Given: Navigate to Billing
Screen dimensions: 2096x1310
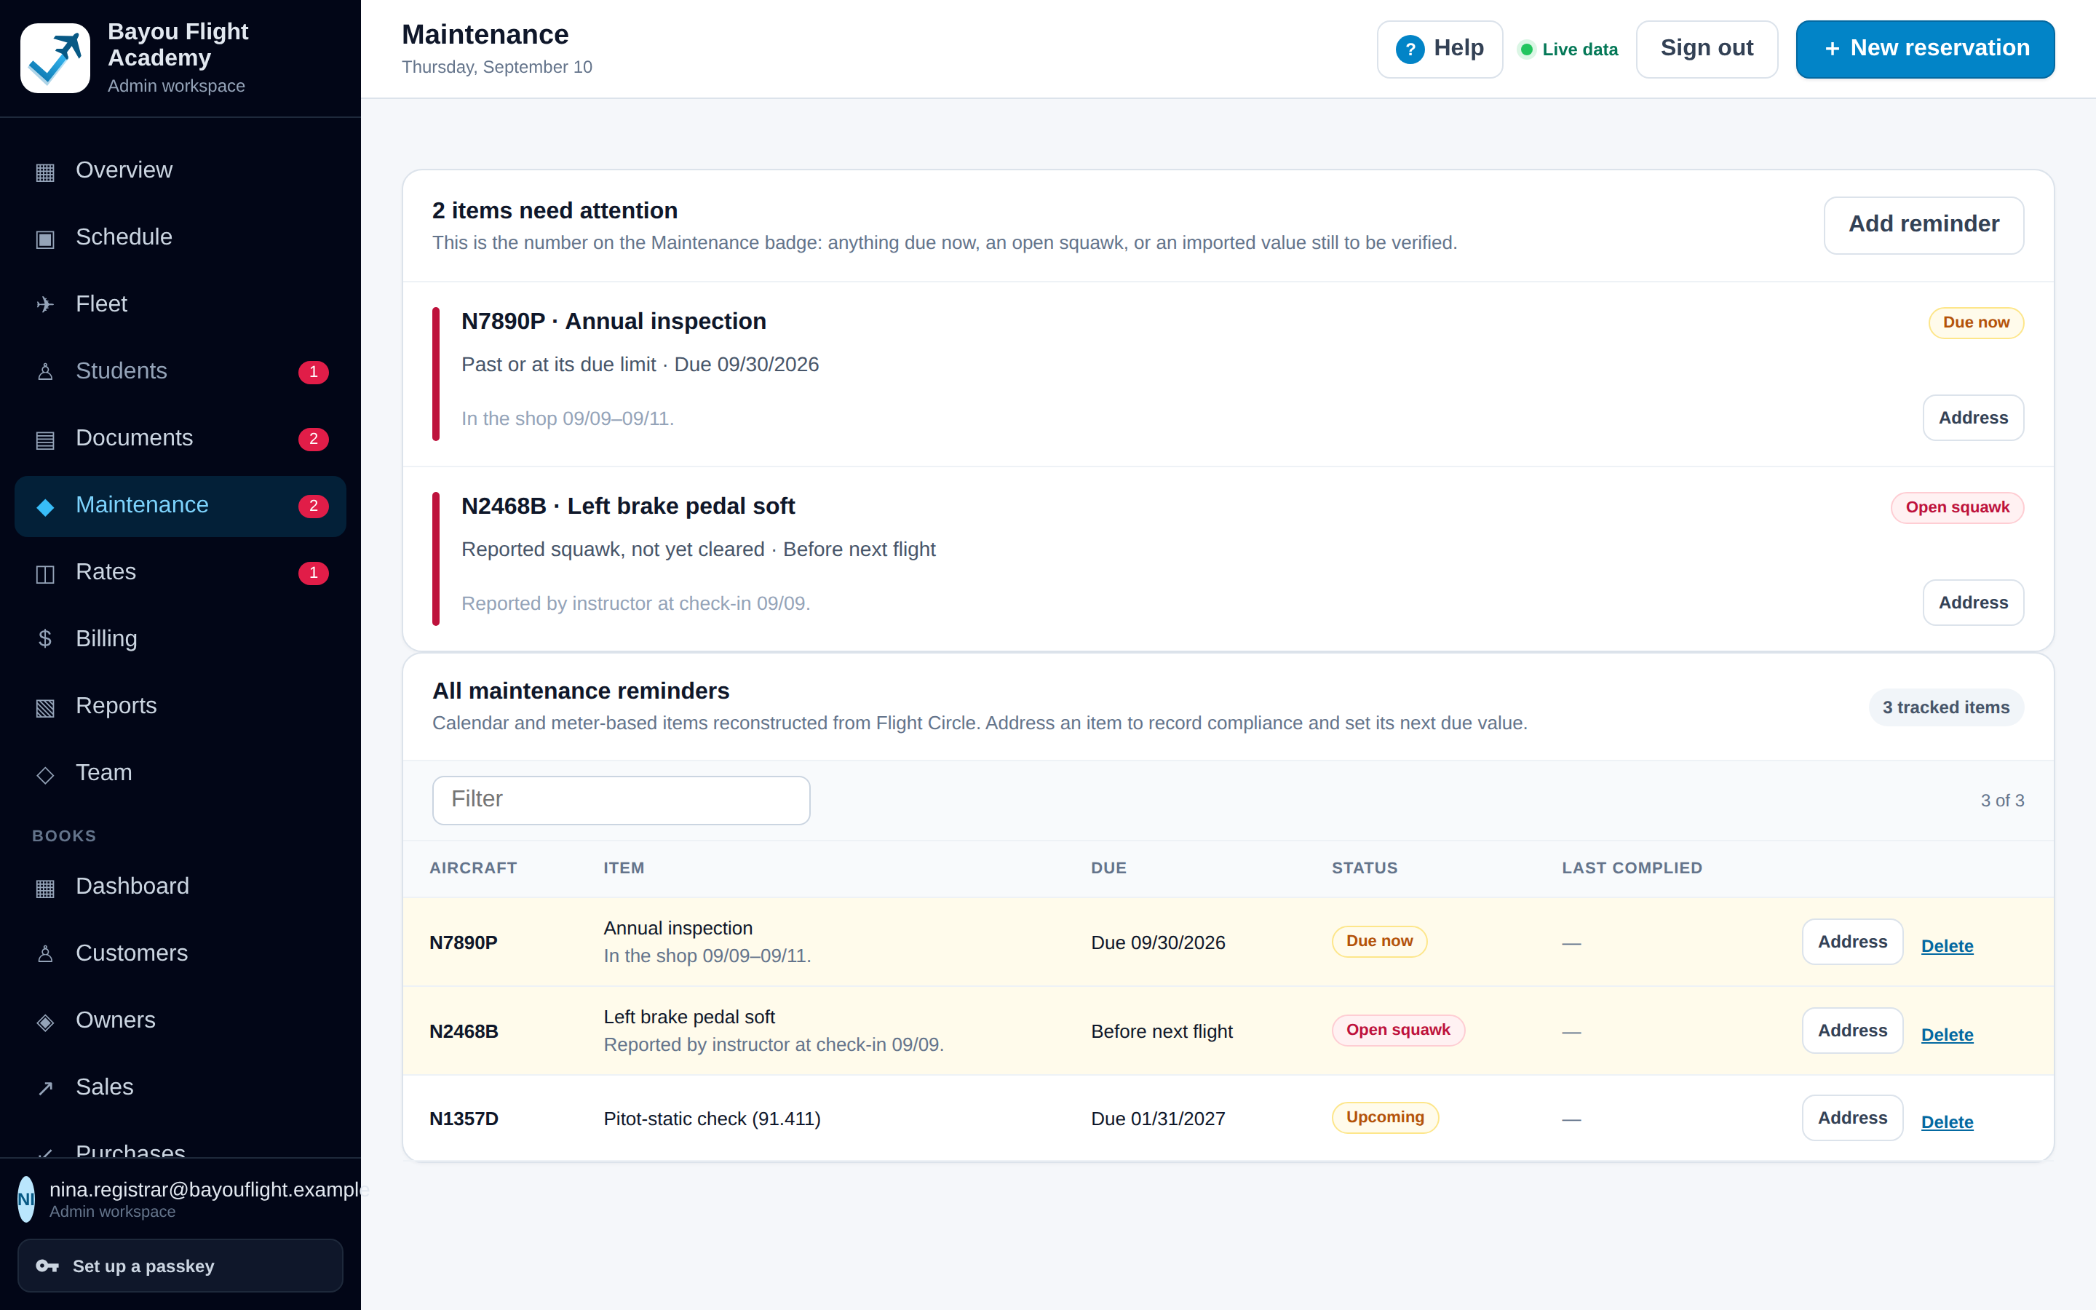Looking at the screenshot, I should pos(180,640).
